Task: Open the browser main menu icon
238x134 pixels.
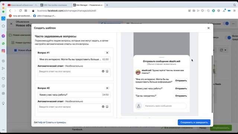Action: coord(235,11)
